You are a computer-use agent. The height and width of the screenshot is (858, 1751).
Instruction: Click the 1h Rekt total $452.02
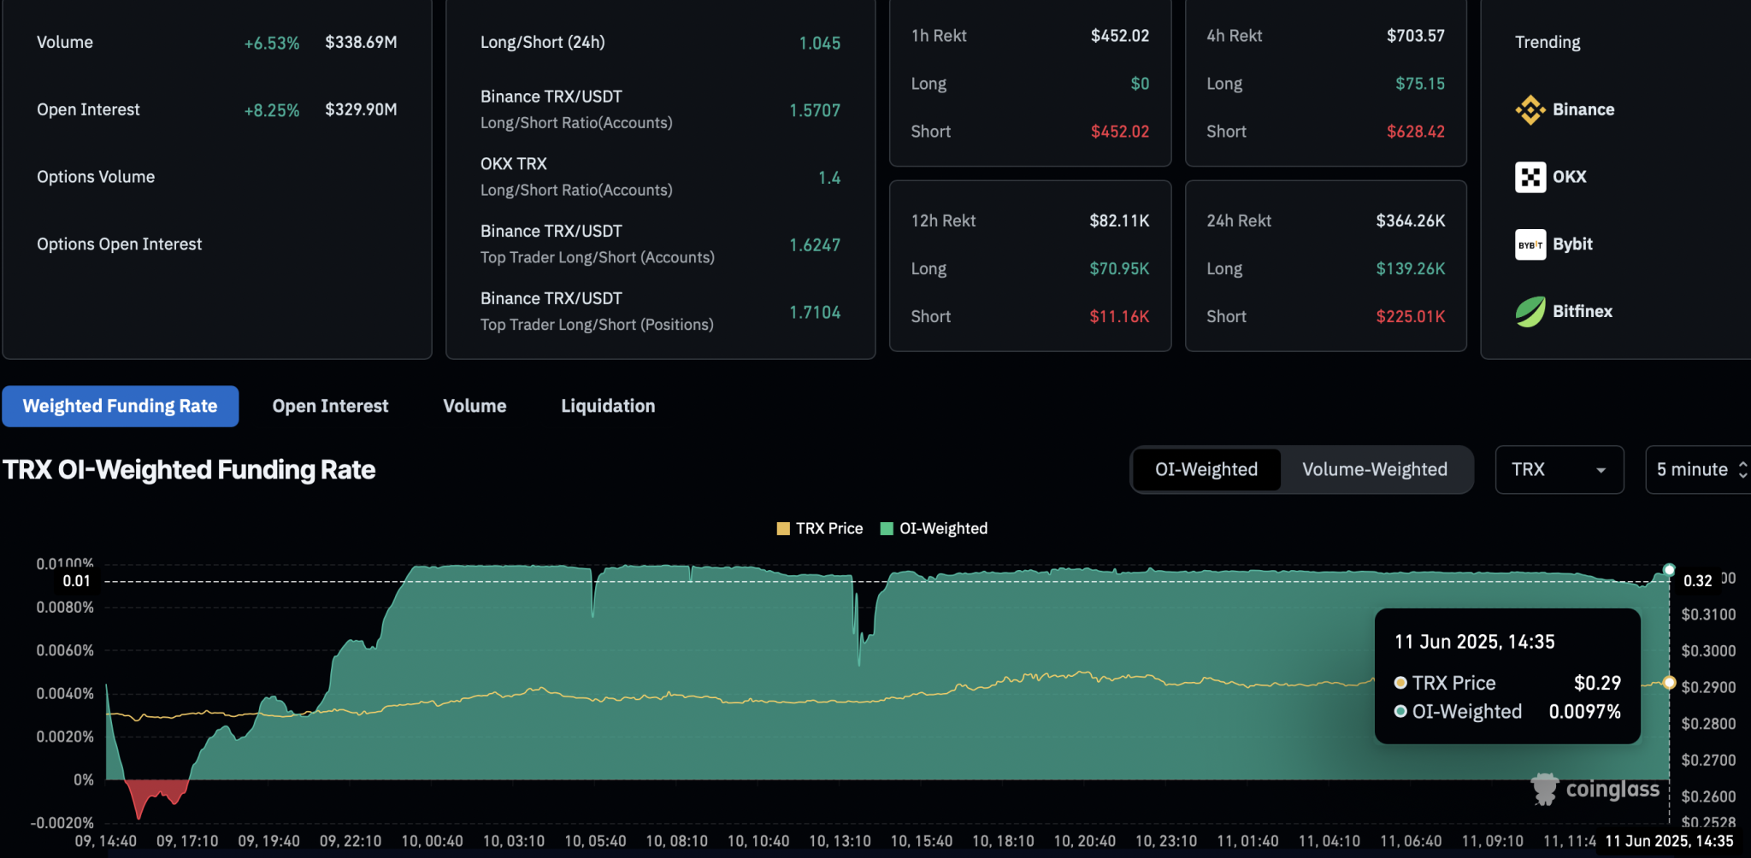click(x=1120, y=36)
